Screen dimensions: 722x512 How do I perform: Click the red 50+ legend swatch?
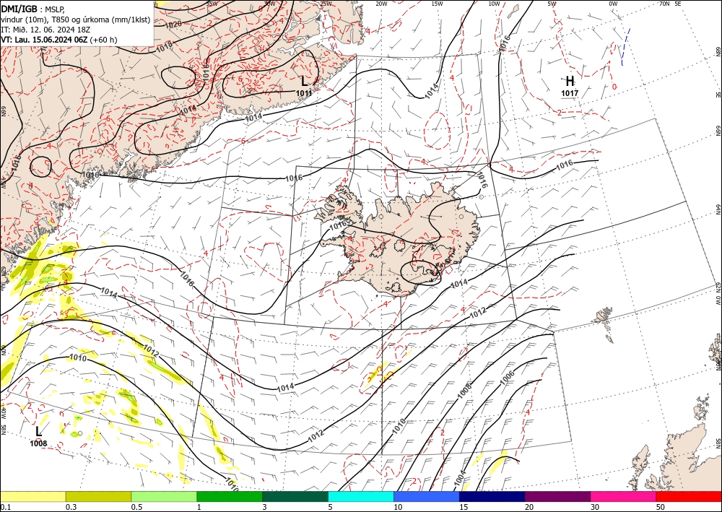[689, 496]
